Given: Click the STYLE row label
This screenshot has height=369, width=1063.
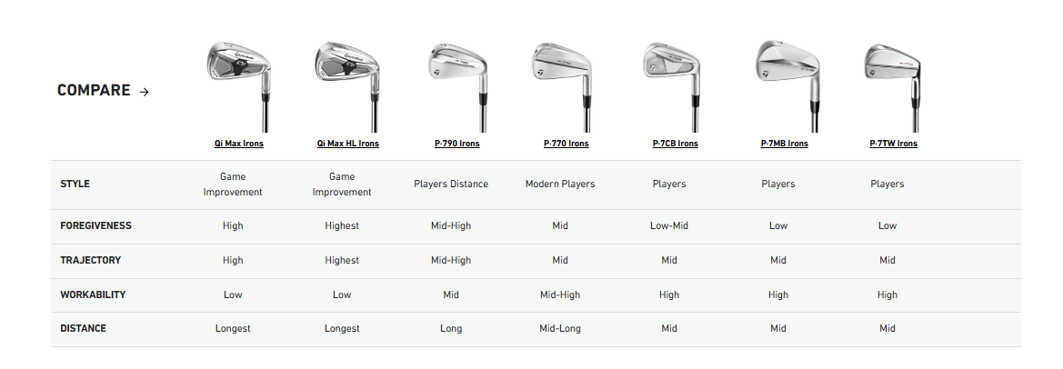Looking at the screenshot, I should coord(75,184).
